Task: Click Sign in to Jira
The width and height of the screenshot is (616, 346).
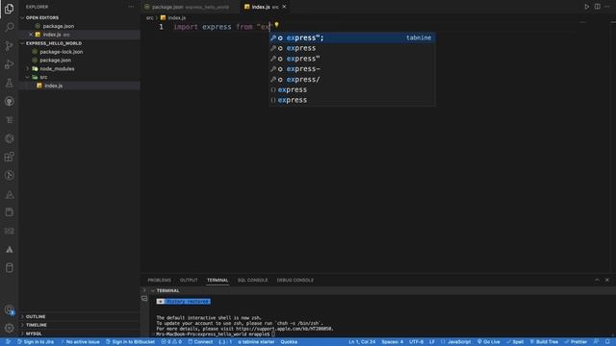Action: pos(36,342)
